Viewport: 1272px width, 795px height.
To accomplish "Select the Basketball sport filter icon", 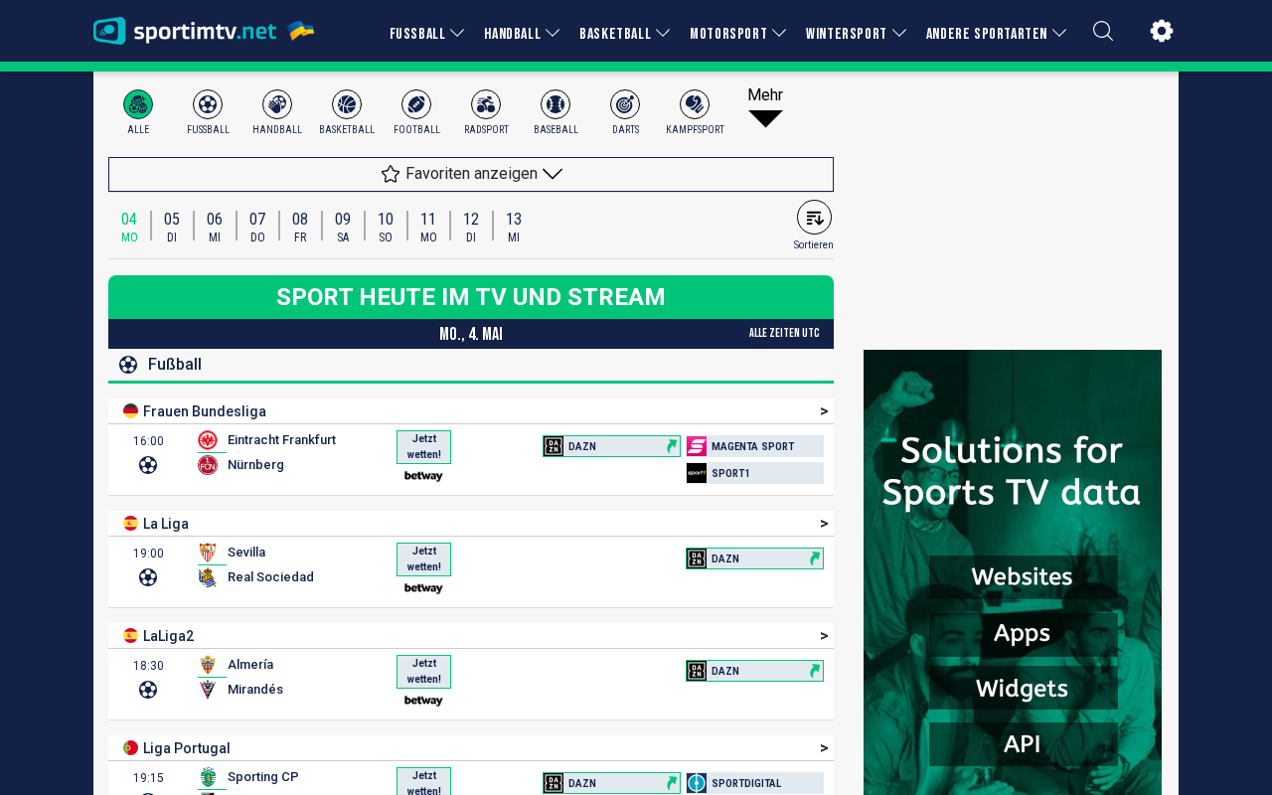I will click(x=347, y=104).
